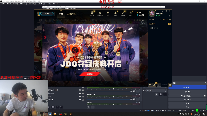Click the microphone icon at friends panel bottom
Screen dimensions: 207x116
(159, 85)
